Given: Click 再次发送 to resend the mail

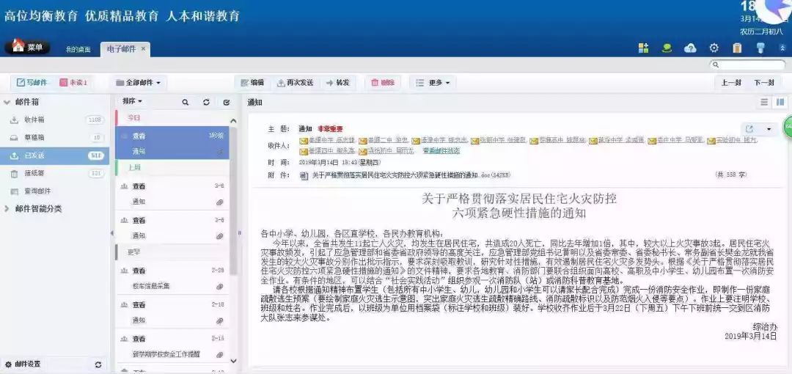Looking at the screenshot, I should [x=295, y=82].
